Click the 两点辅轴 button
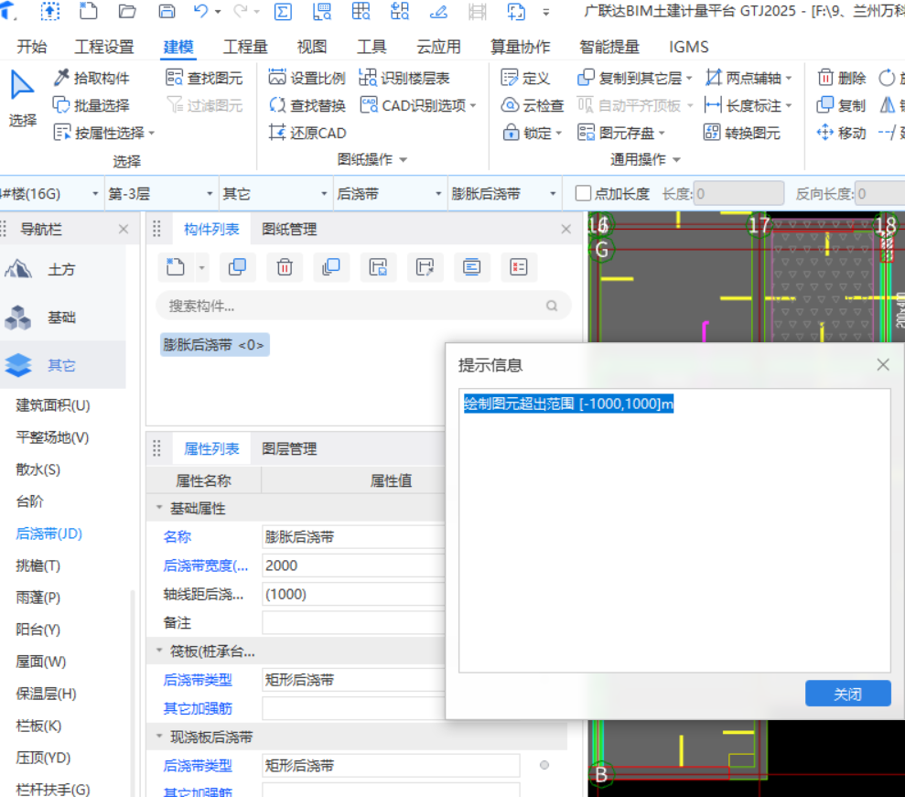This screenshot has height=797, width=905. [x=749, y=78]
